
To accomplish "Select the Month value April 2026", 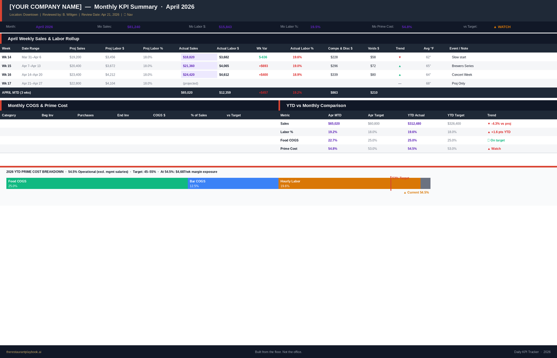I will [x=44, y=27].
